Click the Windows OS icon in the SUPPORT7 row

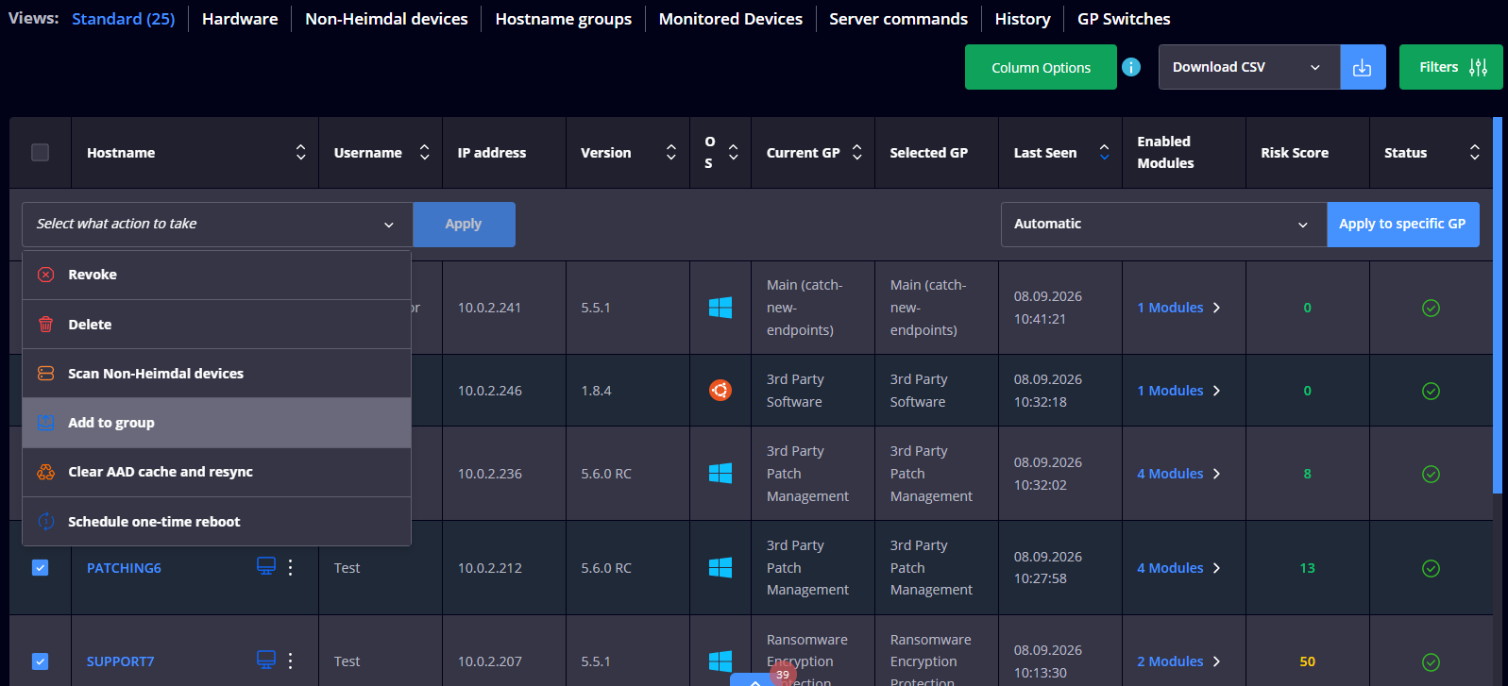(720, 661)
